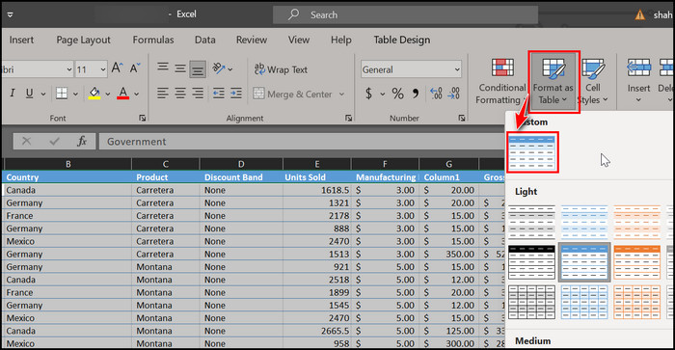
Task: Switch to the Formulas tab
Action: tap(153, 40)
